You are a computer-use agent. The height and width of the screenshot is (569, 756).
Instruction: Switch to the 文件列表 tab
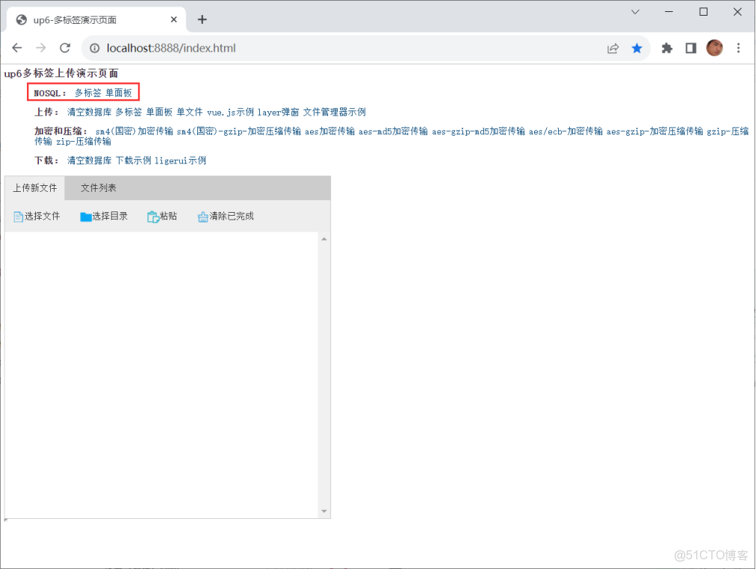coord(97,187)
